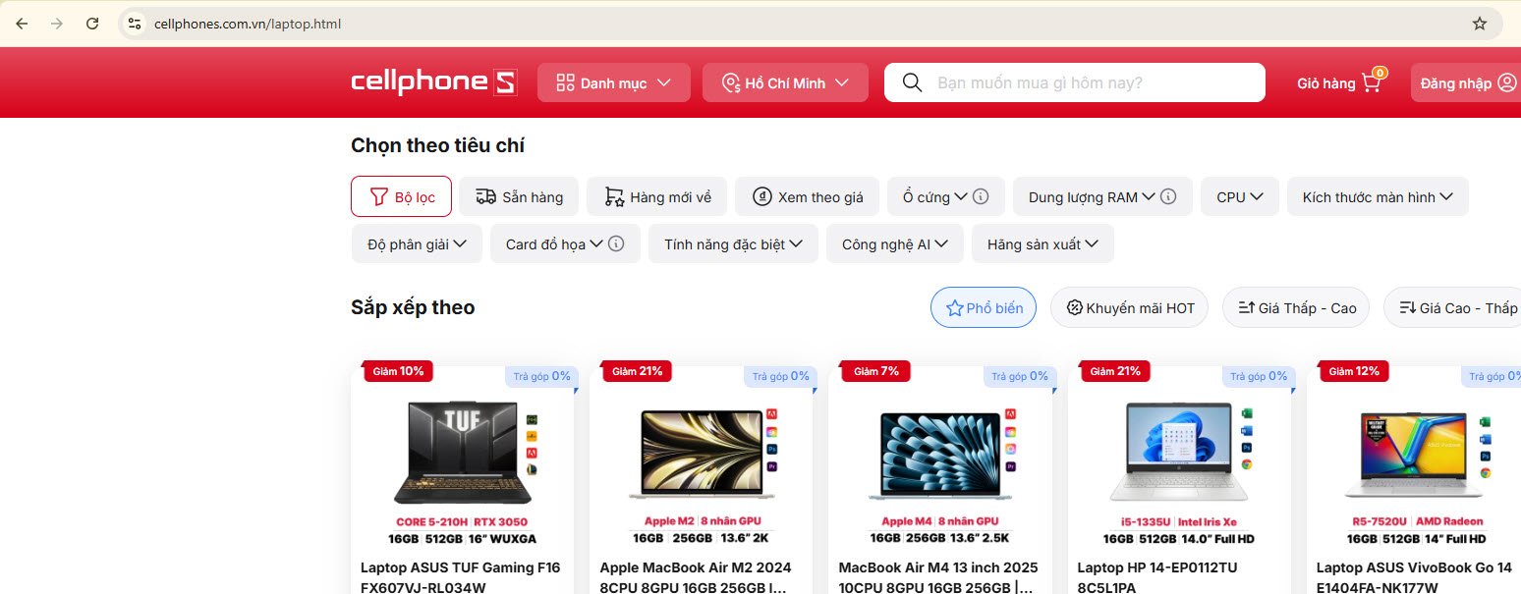Expand the CPU filter dropdown

[1239, 196]
